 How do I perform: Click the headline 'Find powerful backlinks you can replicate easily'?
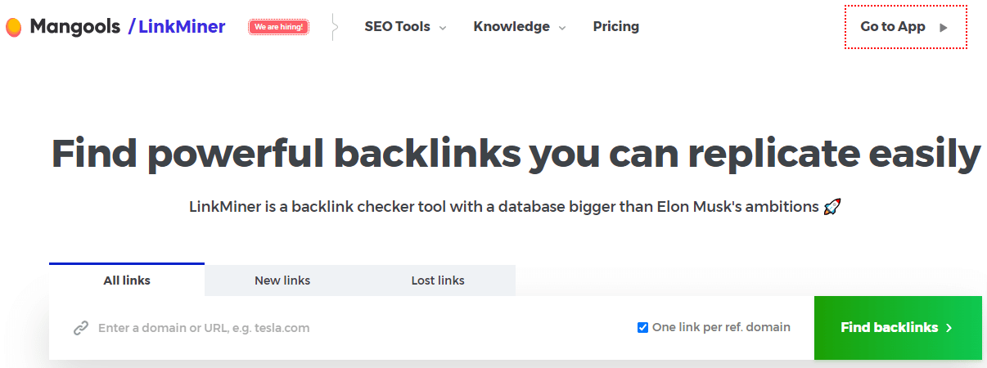(x=516, y=153)
